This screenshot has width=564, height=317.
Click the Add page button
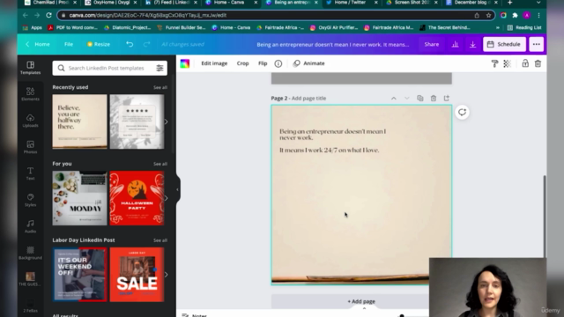pyautogui.click(x=361, y=301)
